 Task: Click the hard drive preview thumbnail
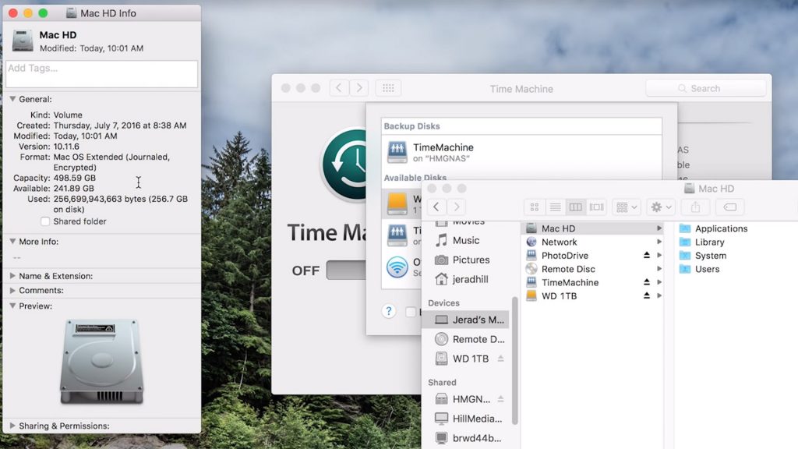click(x=101, y=362)
